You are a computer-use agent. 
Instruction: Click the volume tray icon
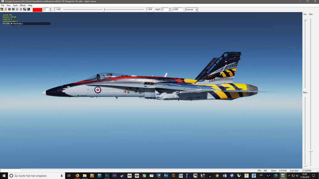point(297,176)
